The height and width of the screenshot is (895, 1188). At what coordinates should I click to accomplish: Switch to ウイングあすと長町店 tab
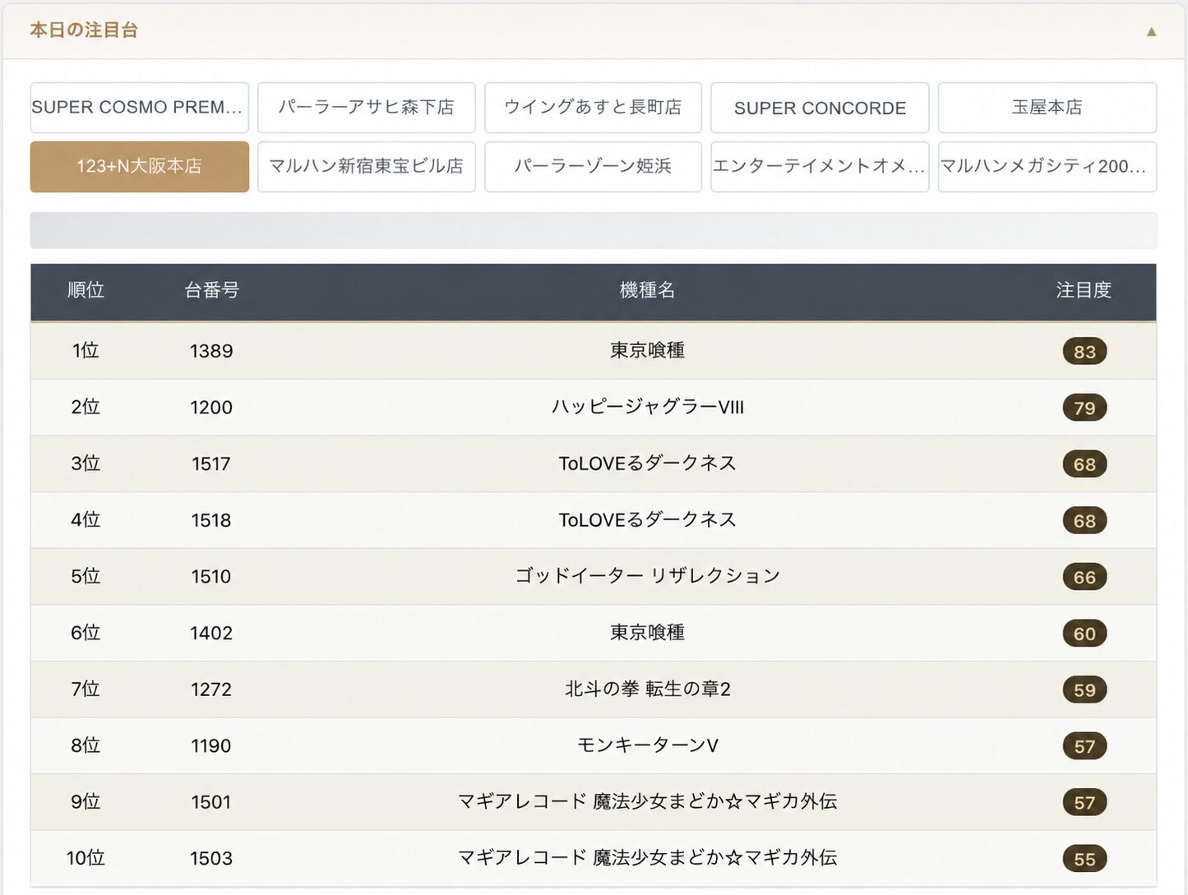593,108
